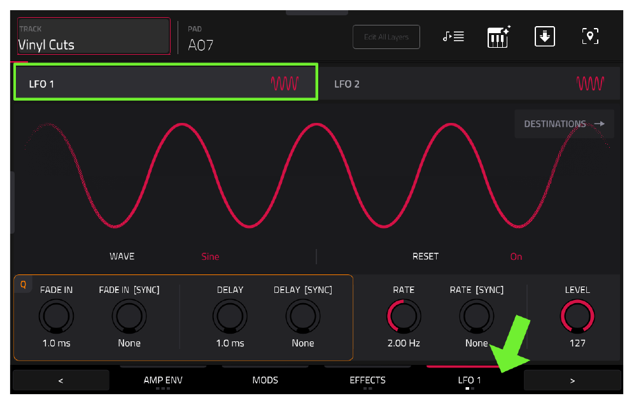Click the sine waveform icon on LFO 1
This screenshot has width=634, height=405.
(285, 84)
